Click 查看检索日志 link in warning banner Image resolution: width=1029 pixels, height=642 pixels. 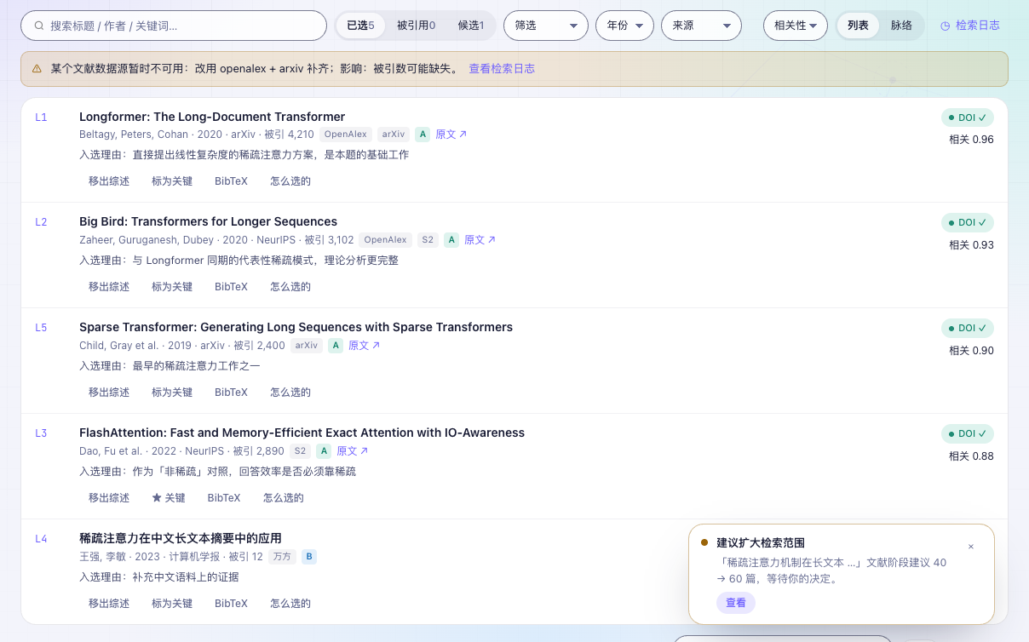tap(502, 69)
